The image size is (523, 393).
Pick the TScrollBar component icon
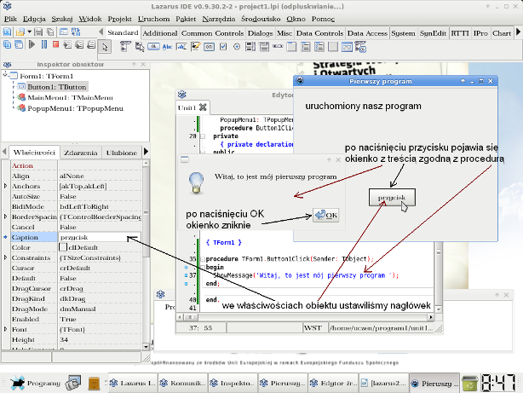[x=278, y=46]
